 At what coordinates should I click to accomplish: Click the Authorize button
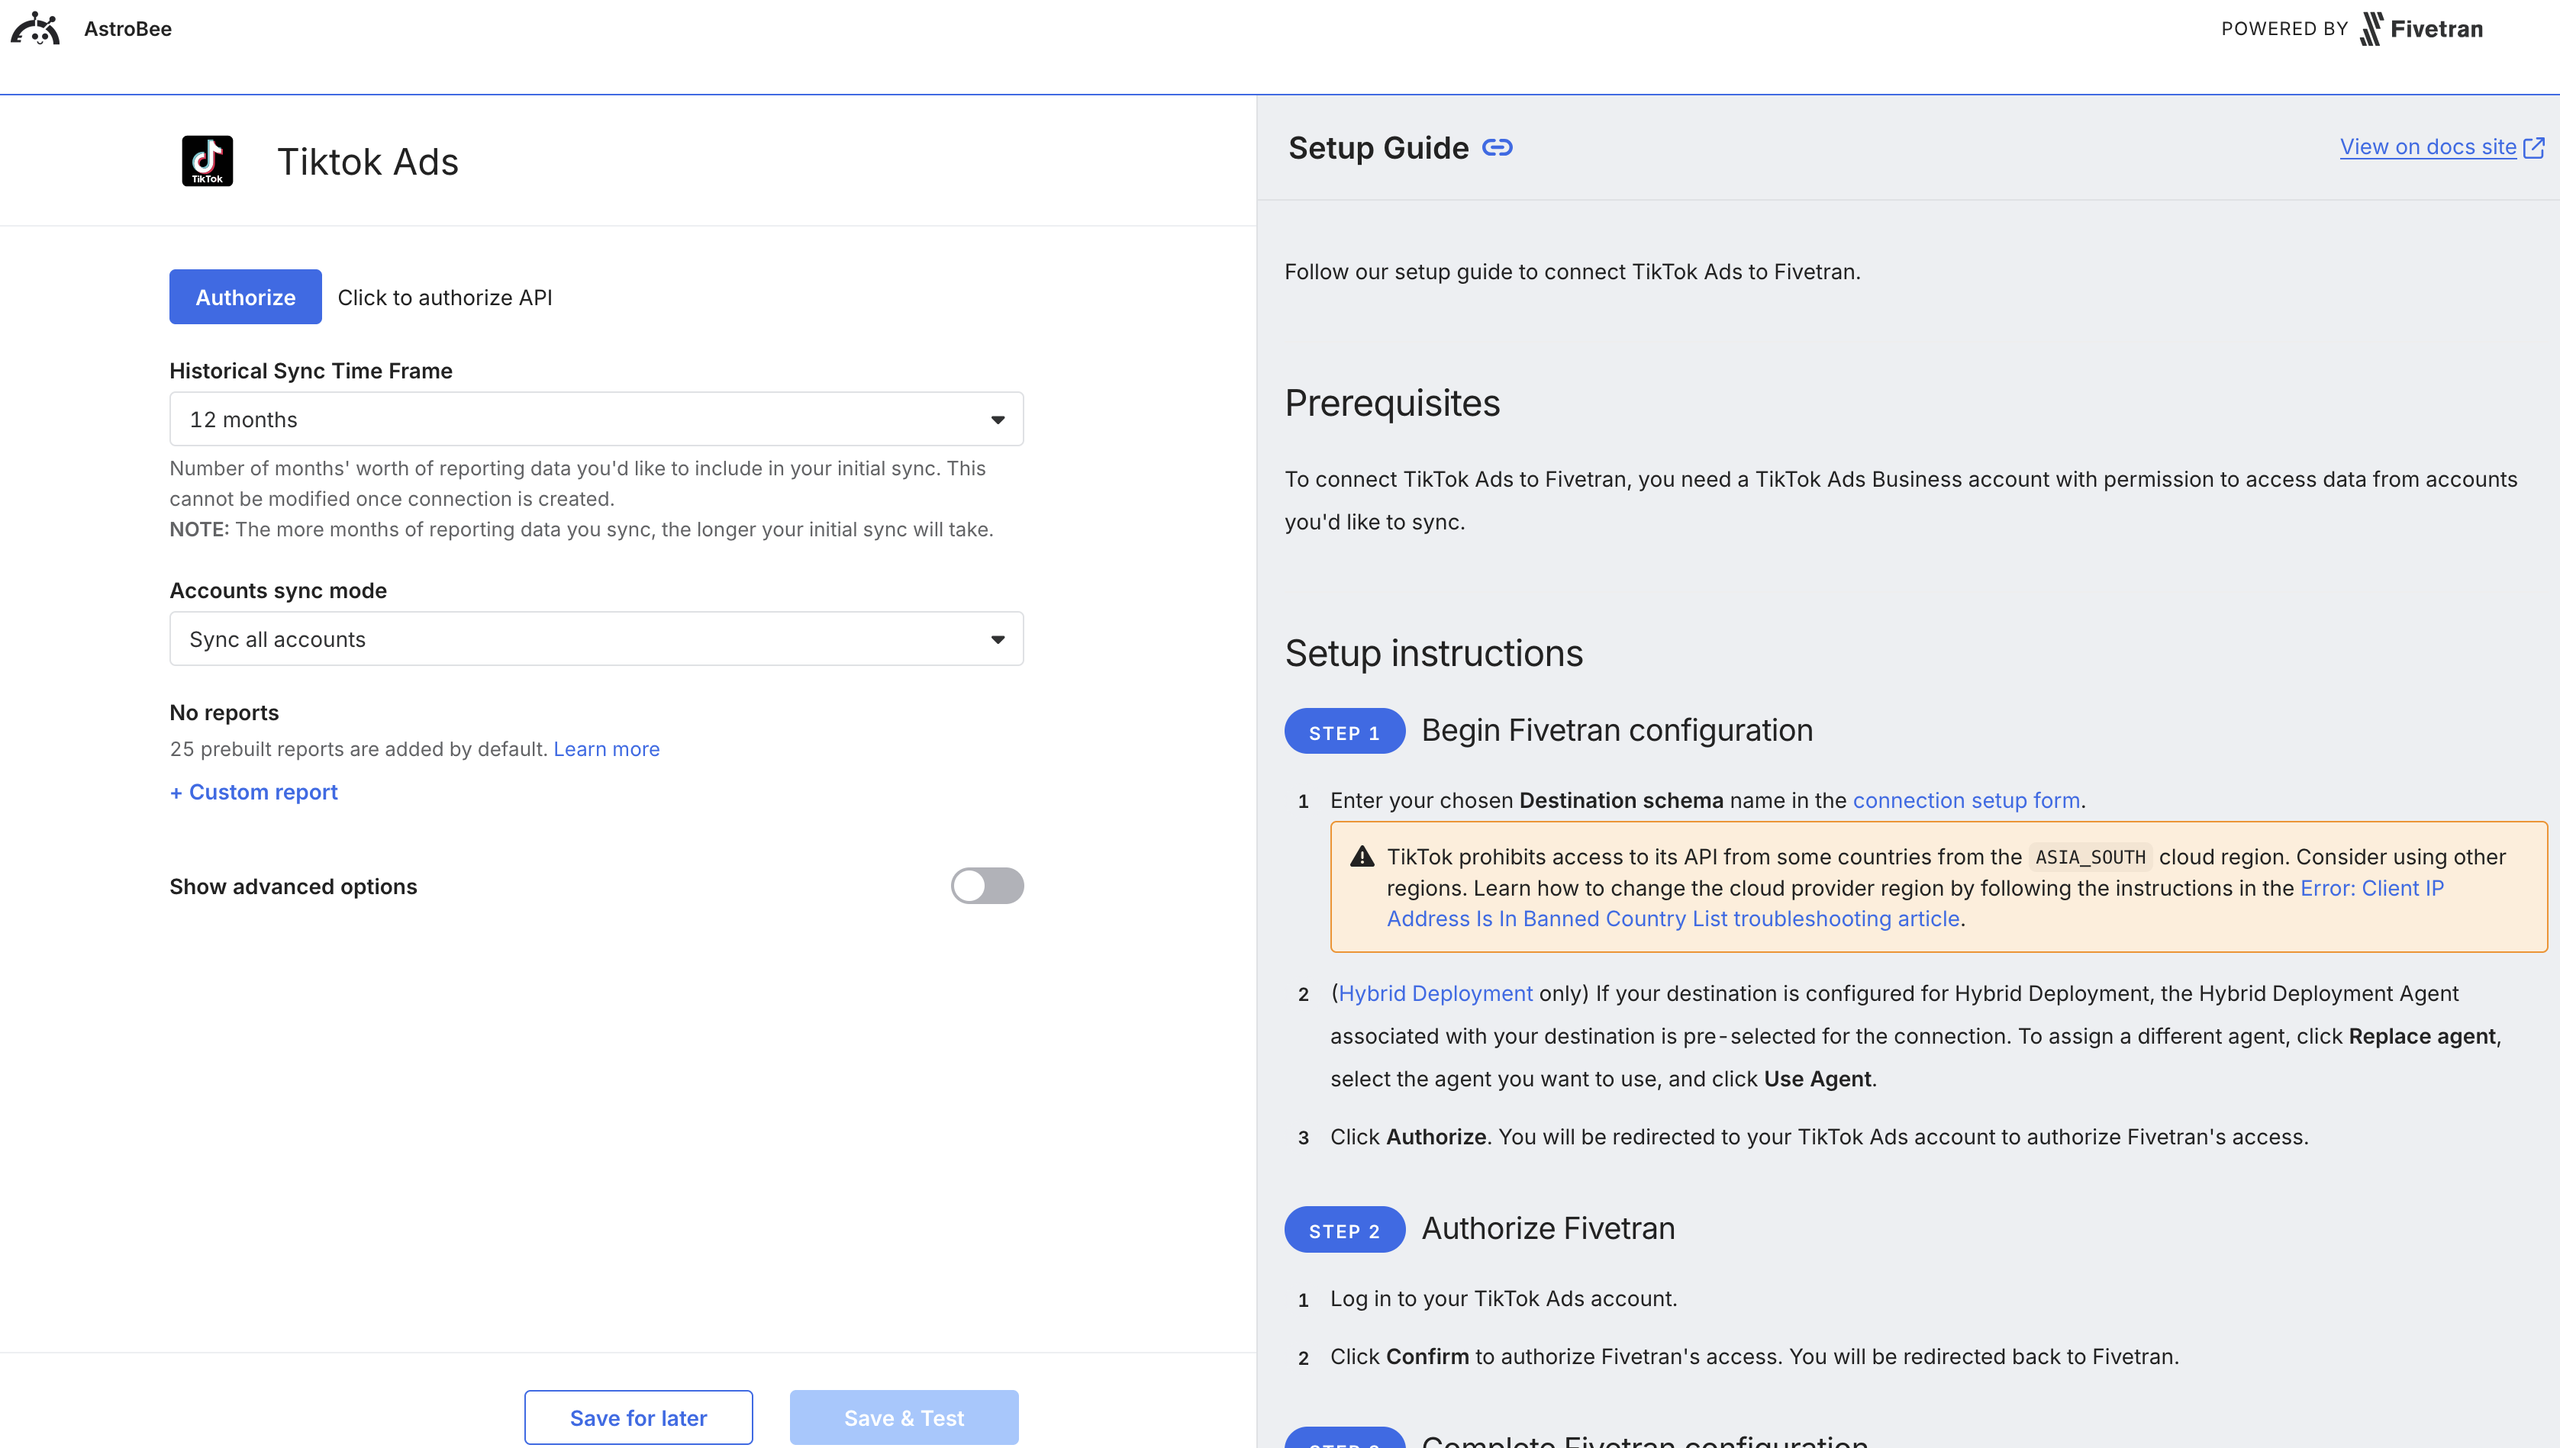coord(245,296)
